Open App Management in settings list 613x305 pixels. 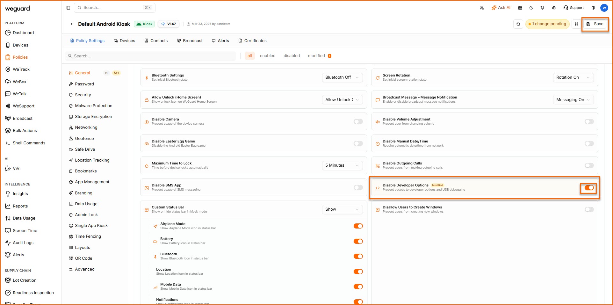tap(92, 182)
